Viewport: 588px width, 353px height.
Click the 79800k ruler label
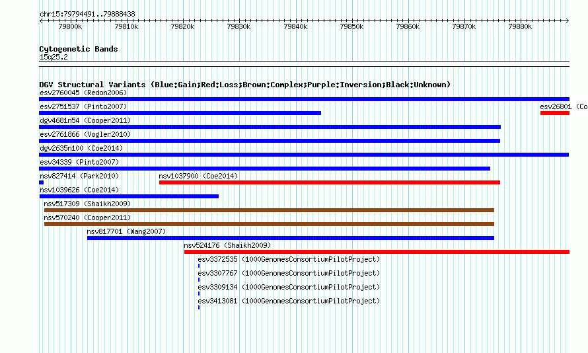pyautogui.click(x=70, y=26)
